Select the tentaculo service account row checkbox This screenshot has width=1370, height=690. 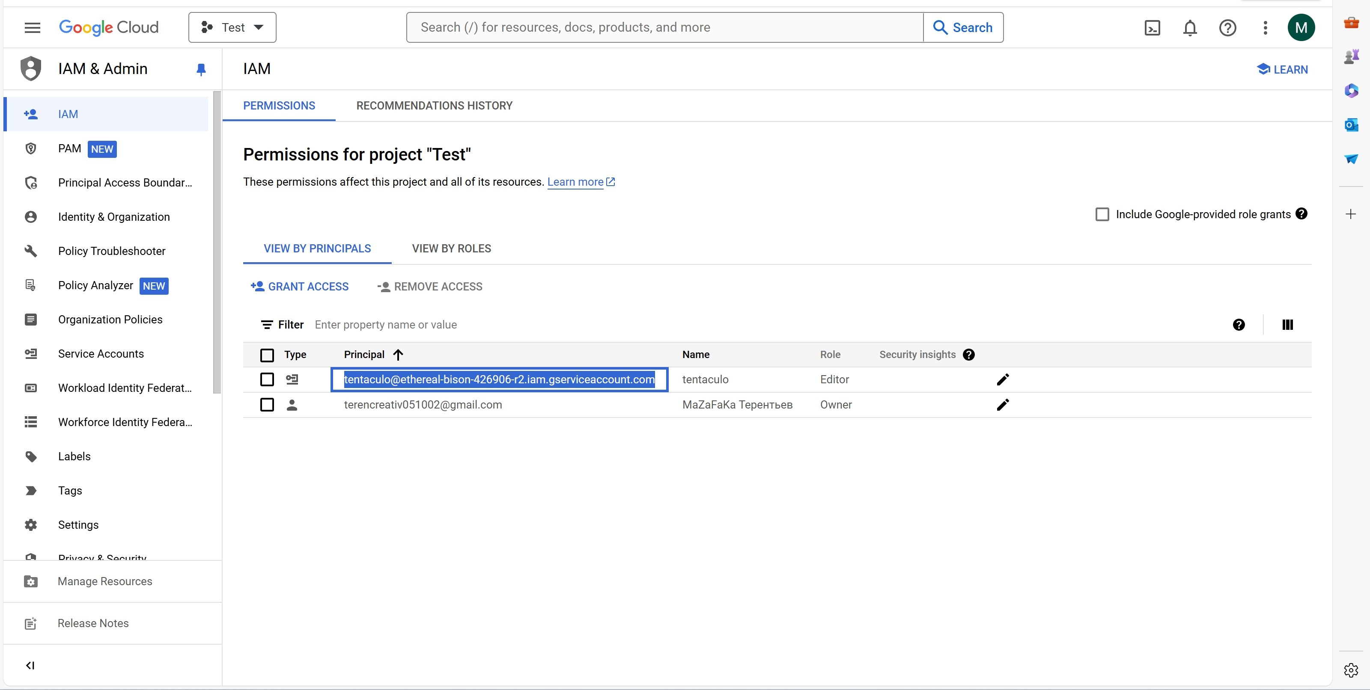coord(267,379)
